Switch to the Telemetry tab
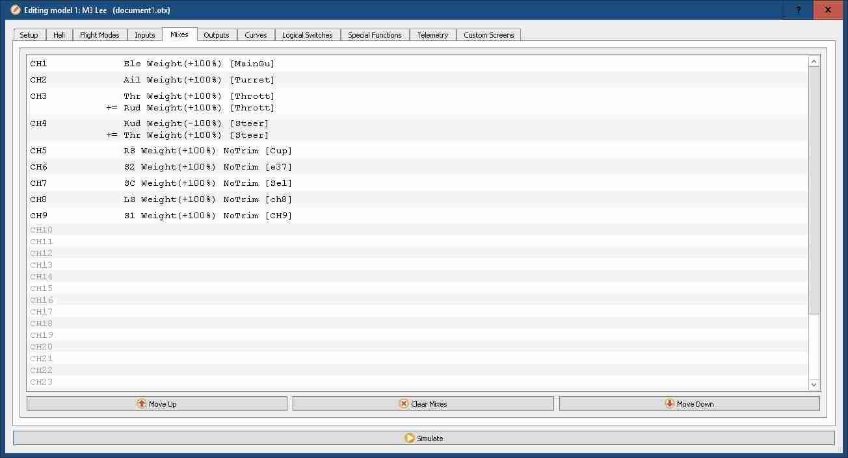 (x=432, y=35)
